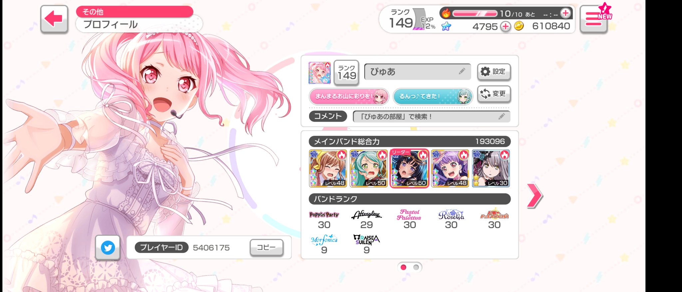Edit player name with pencil icon
Viewport: 682px width, 292px height.
pyautogui.click(x=462, y=71)
